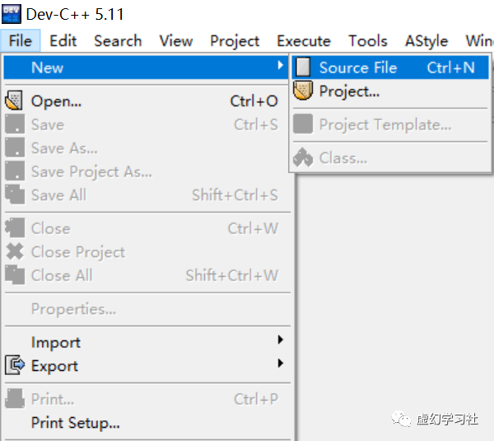This screenshot has height=441, width=494.
Task: Click the Open file folder icon
Action: click(x=15, y=101)
